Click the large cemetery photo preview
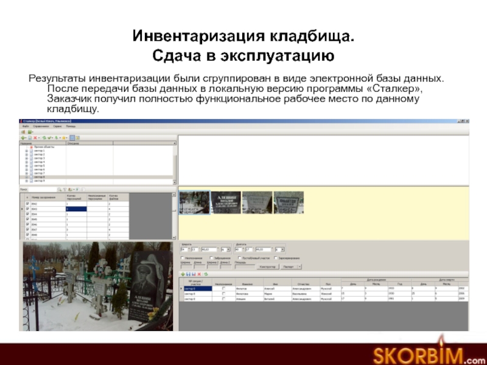Image resolution: width=487 pixels, height=365 pixels. point(98,286)
